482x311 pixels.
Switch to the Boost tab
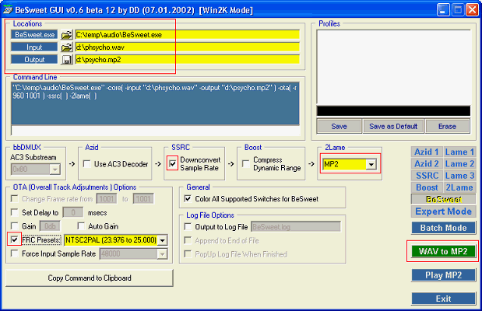427,187
